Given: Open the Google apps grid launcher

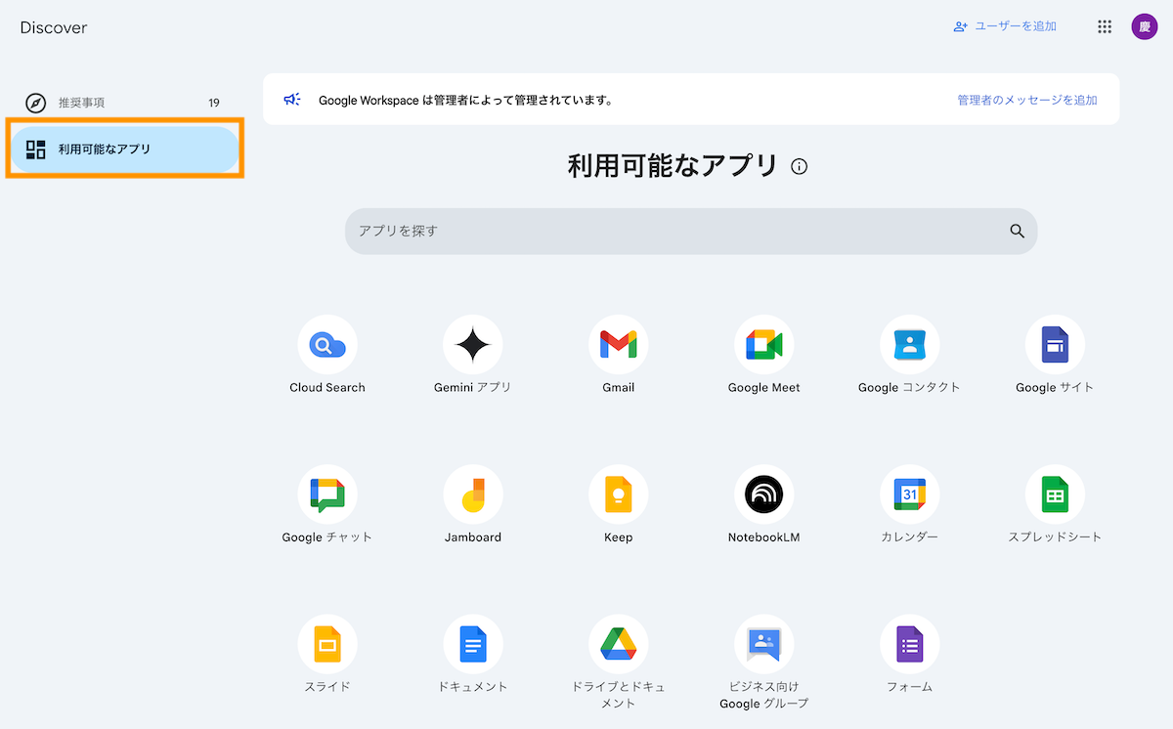Looking at the screenshot, I should coord(1105,26).
